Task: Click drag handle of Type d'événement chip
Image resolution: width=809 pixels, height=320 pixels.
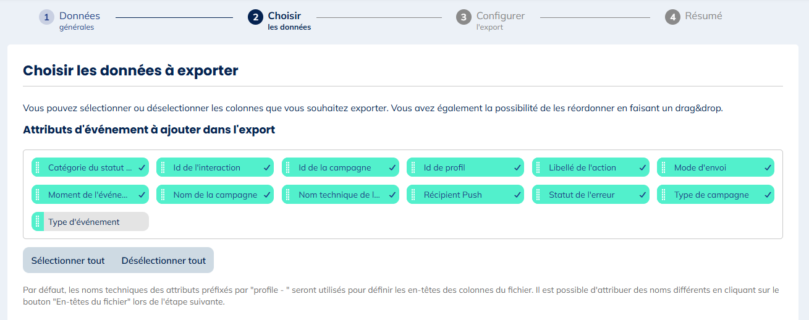Action: pyautogui.click(x=38, y=222)
